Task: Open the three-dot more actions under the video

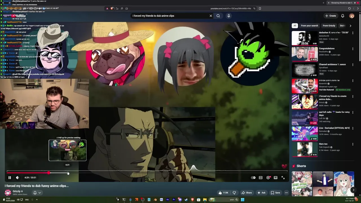Action: click(286, 193)
